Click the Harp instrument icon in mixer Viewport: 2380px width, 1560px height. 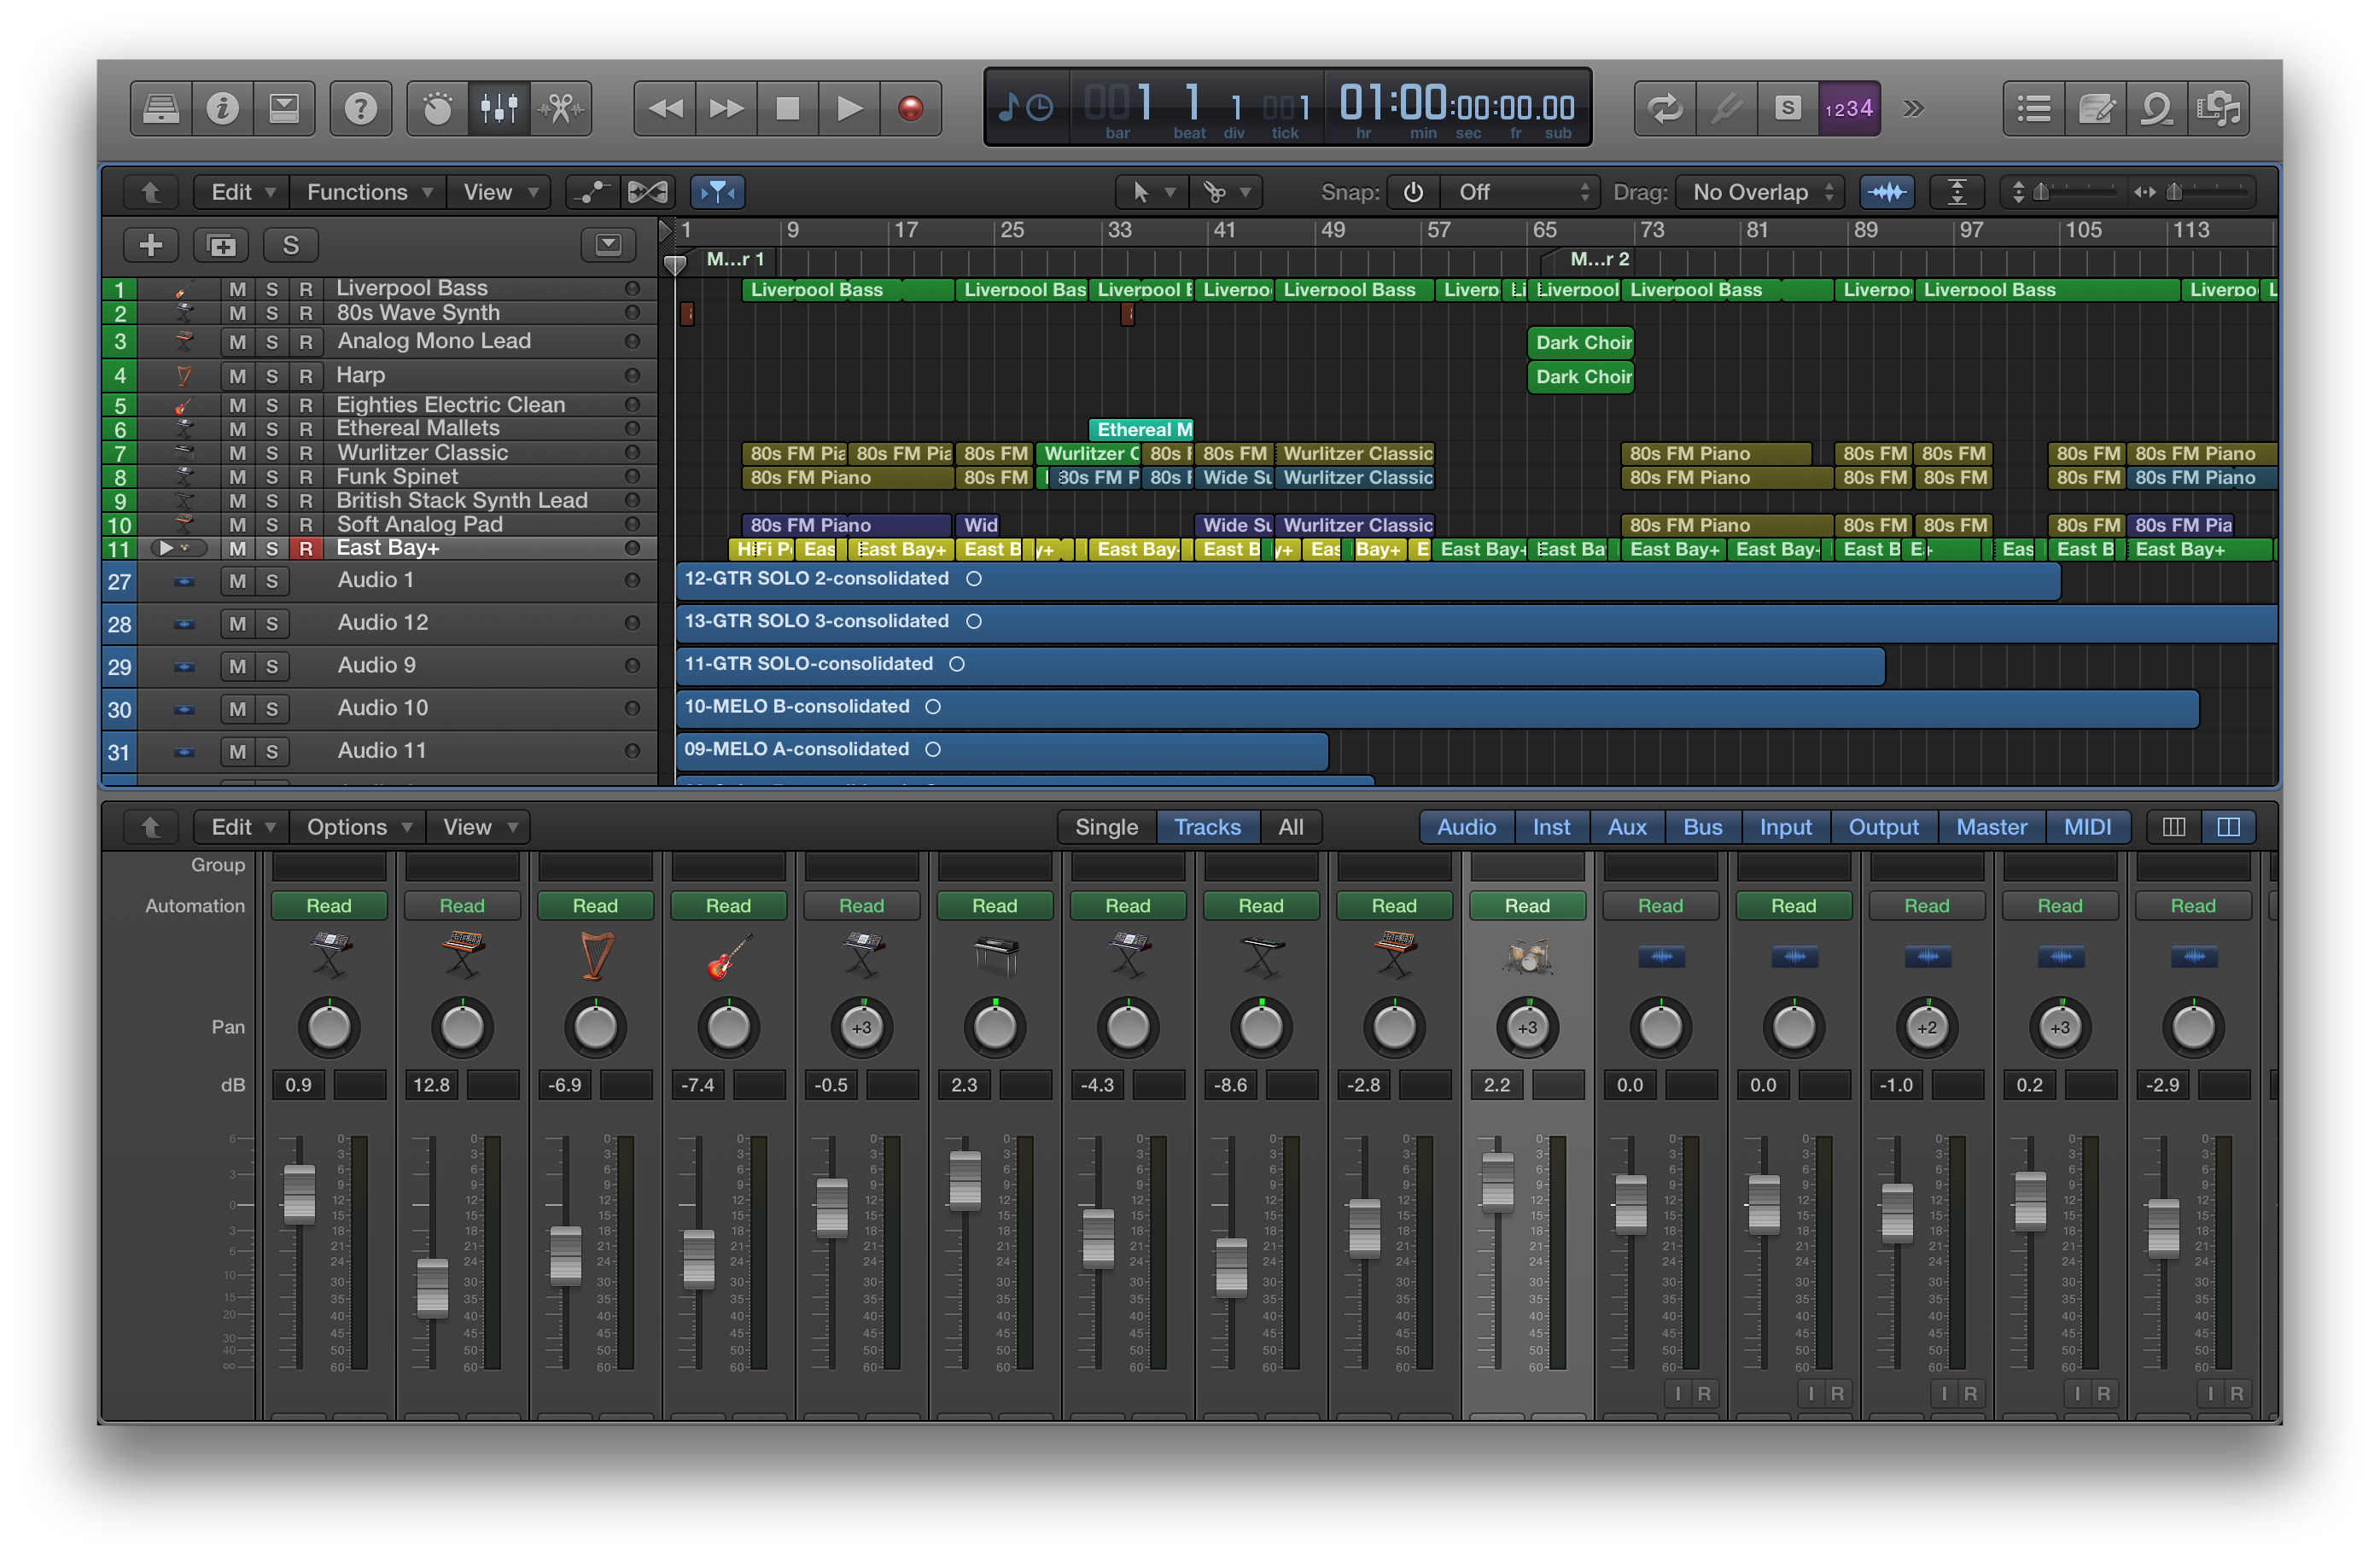tap(596, 955)
